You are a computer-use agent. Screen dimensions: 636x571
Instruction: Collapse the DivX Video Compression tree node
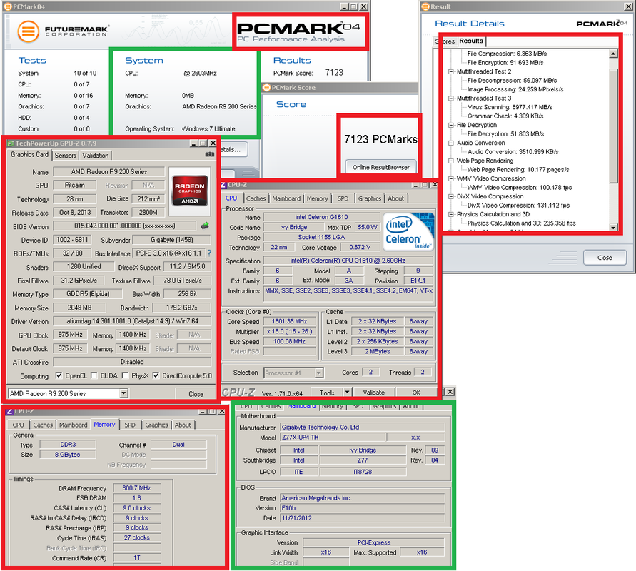tap(450, 196)
